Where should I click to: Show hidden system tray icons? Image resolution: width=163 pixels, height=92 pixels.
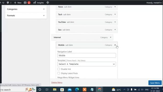coord(124,89)
